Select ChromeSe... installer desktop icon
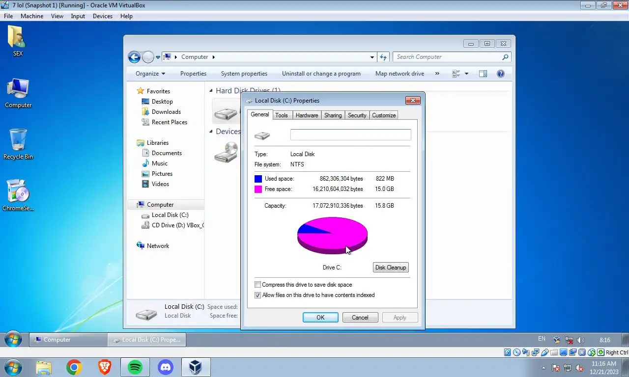The image size is (629, 377). [x=18, y=195]
